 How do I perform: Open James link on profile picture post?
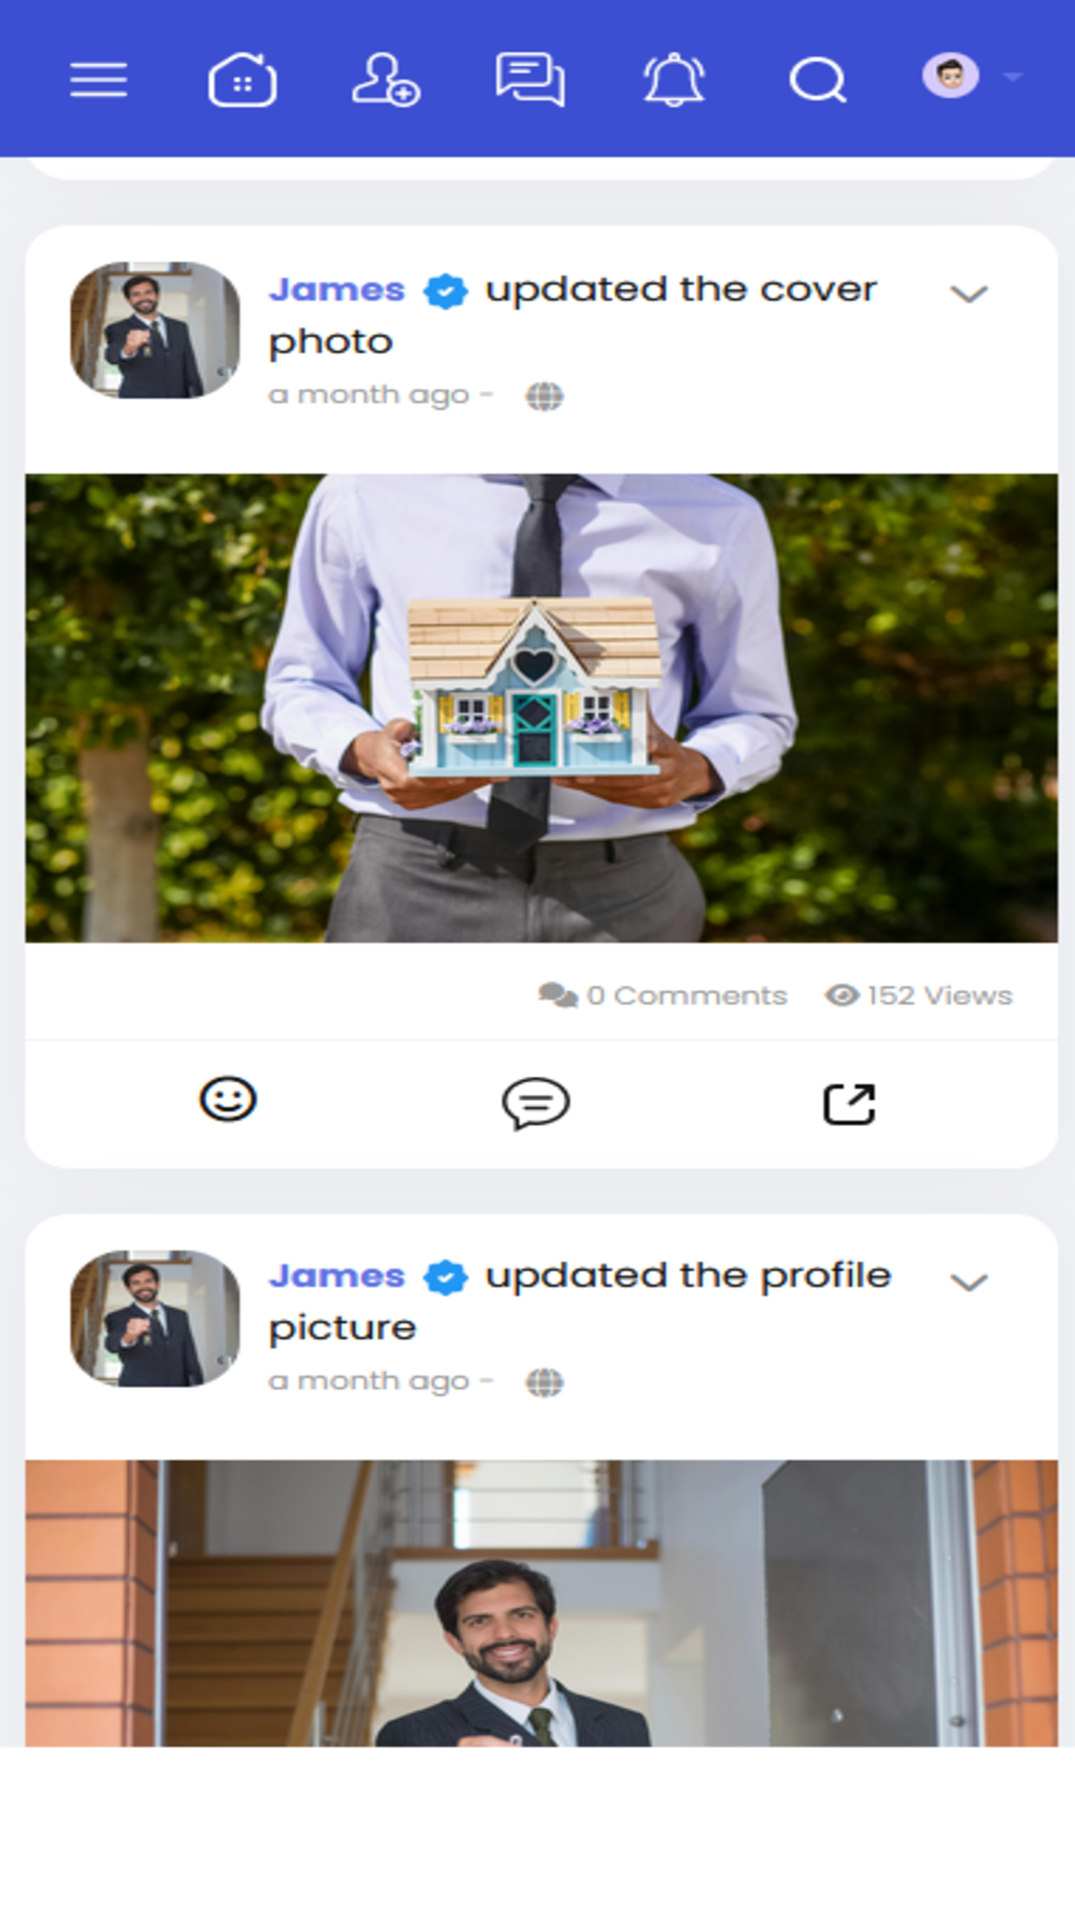(337, 1277)
